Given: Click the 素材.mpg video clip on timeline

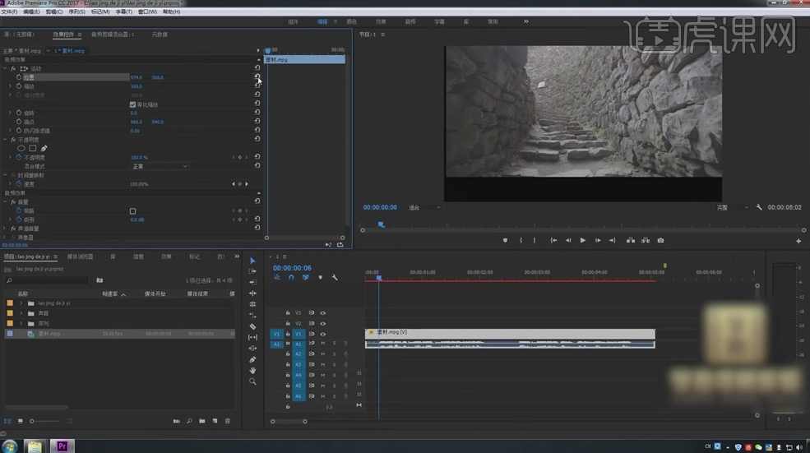Looking at the screenshot, I should click(x=510, y=332).
